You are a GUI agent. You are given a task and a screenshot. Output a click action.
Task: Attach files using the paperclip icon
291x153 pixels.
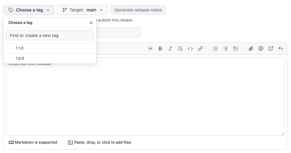coord(251,49)
